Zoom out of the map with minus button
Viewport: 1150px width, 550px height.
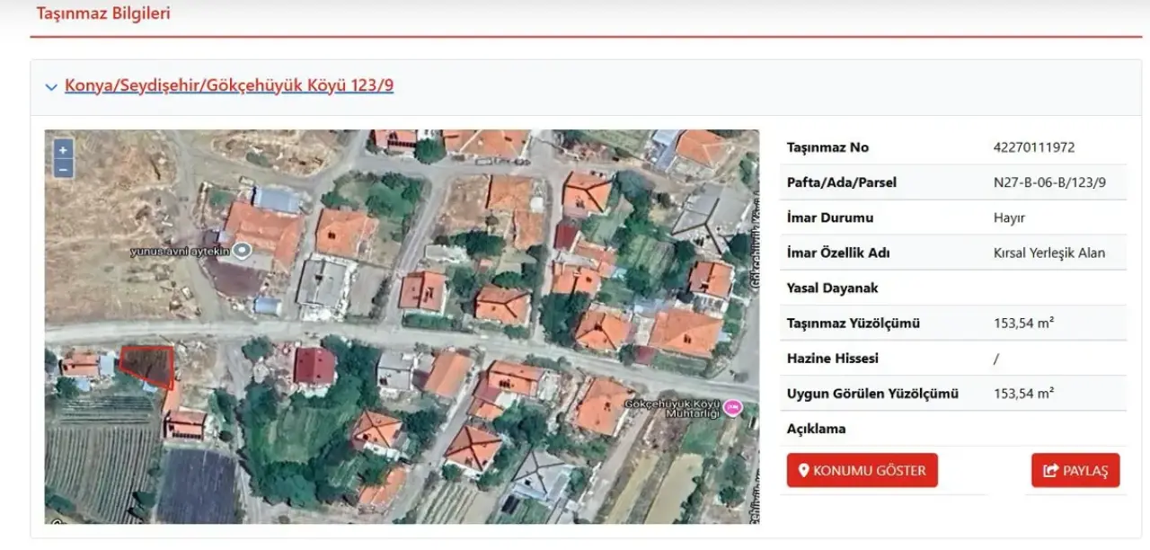[x=63, y=168]
